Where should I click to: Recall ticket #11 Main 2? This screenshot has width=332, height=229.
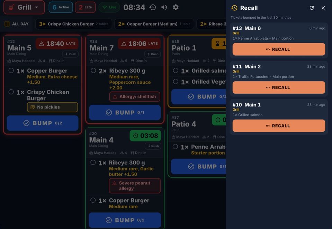[x=279, y=87]
